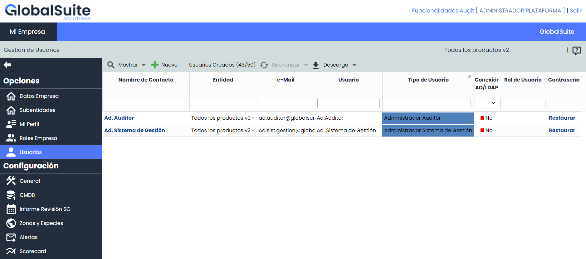Open the Ad. Auditor contact link
Viewport: 586px width, 259px height.
point(119,118)
